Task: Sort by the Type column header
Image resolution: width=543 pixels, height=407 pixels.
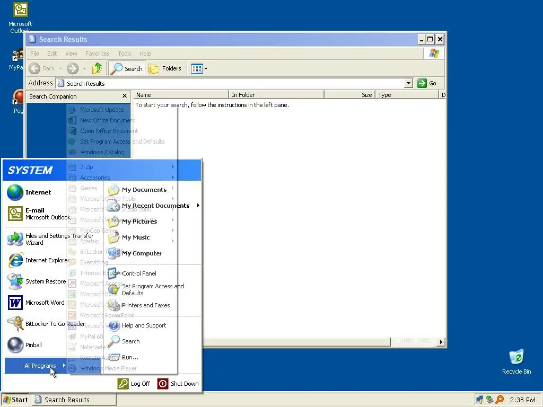Action: 407,95
